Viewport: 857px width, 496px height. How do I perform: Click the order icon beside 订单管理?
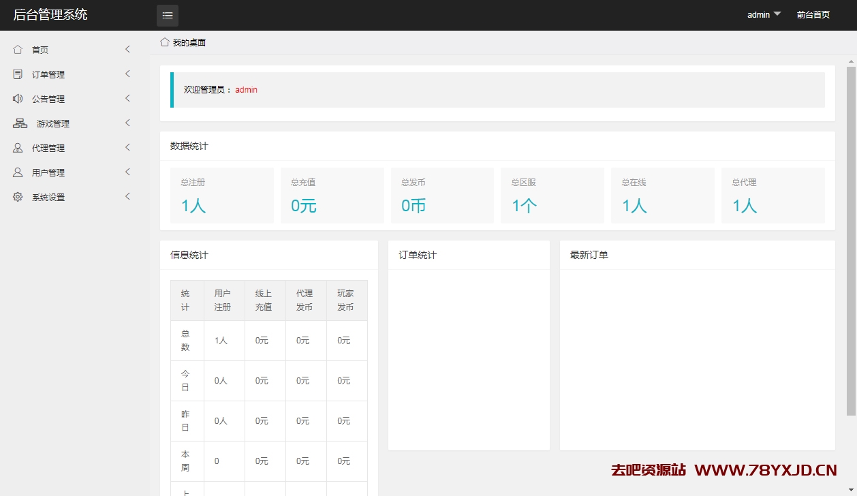(18, 74)
